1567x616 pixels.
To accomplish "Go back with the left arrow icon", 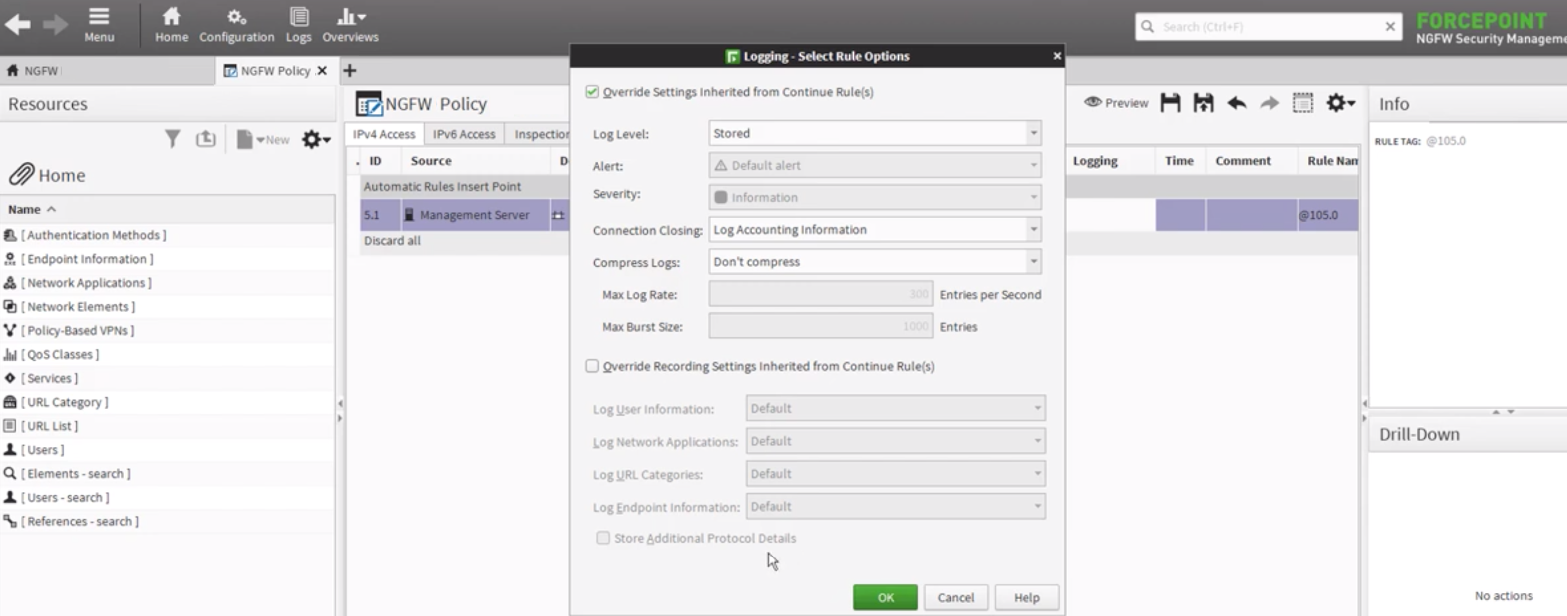I will click(x=17, y=25).
